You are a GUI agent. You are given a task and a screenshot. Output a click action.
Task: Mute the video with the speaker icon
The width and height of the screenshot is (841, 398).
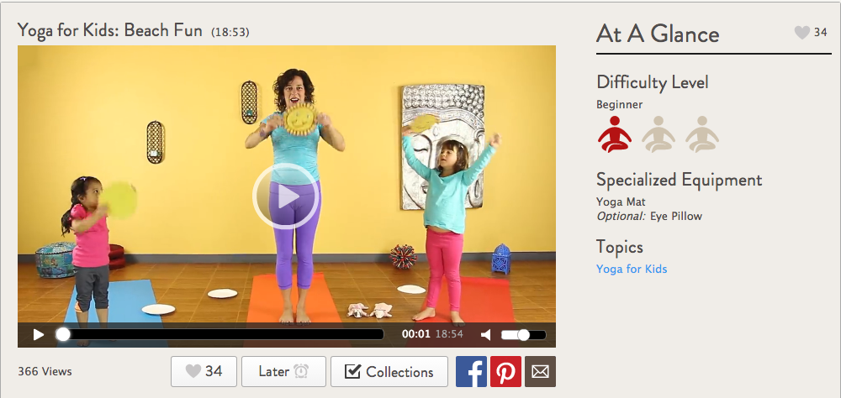(x=486, y=335)
